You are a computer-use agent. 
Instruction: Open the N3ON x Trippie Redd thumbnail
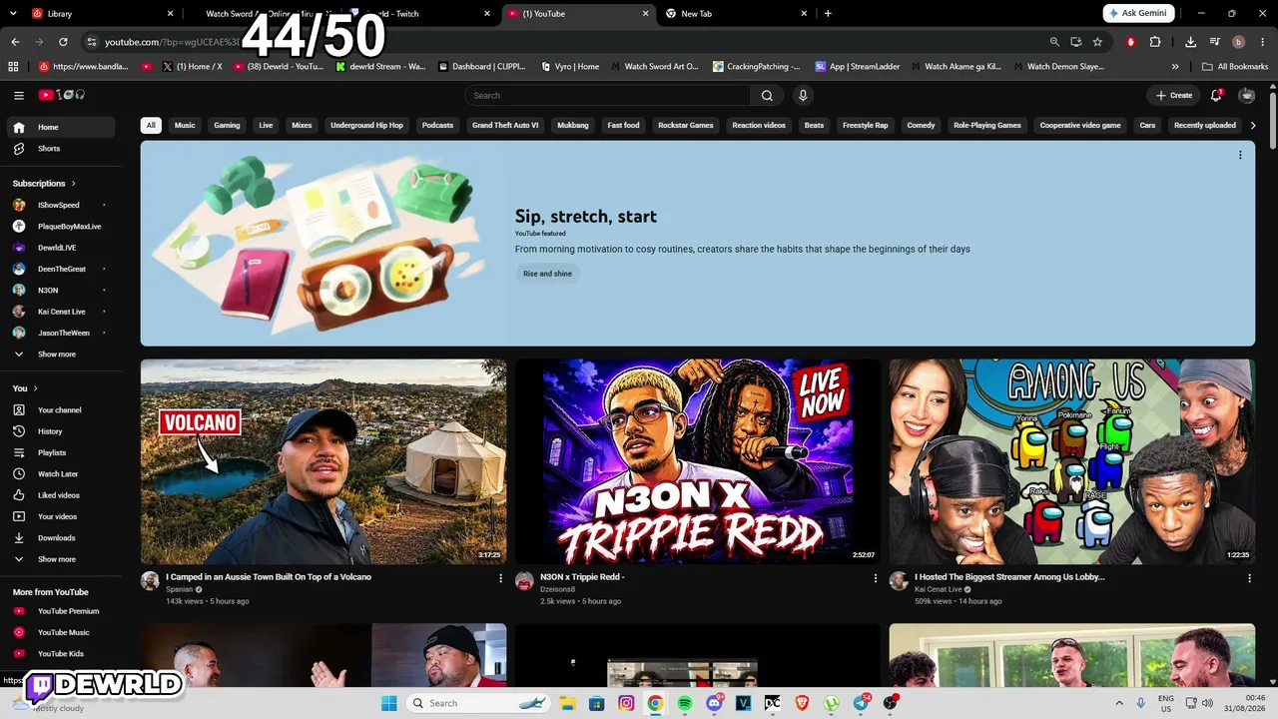[698, 461]
